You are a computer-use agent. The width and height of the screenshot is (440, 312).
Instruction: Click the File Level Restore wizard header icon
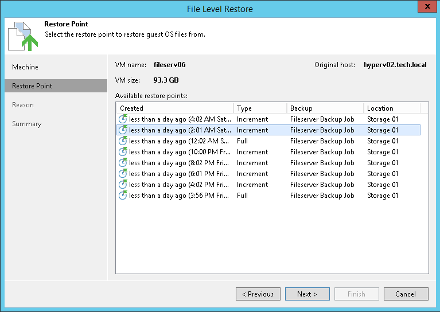tap(23, 35)
